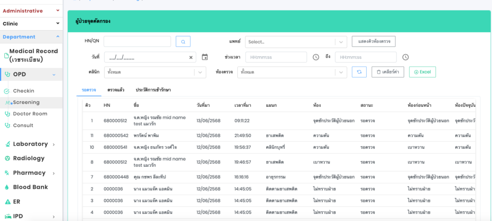Expand the แพทย์ Select dropdown
This screenshot has width=492, height=221.
(x=295, y=42)
